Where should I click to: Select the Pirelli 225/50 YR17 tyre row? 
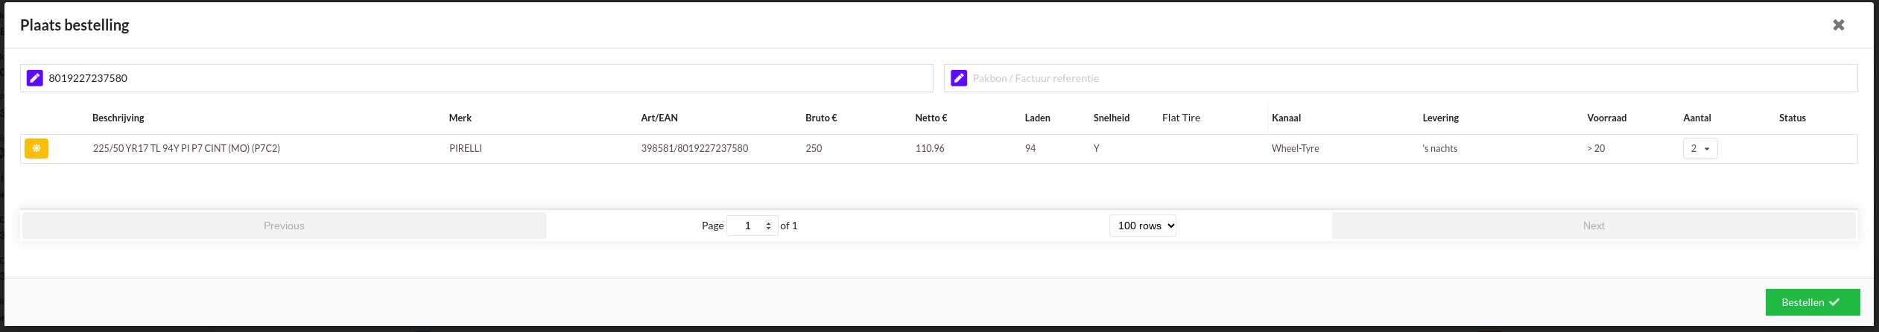click(186, 148)
